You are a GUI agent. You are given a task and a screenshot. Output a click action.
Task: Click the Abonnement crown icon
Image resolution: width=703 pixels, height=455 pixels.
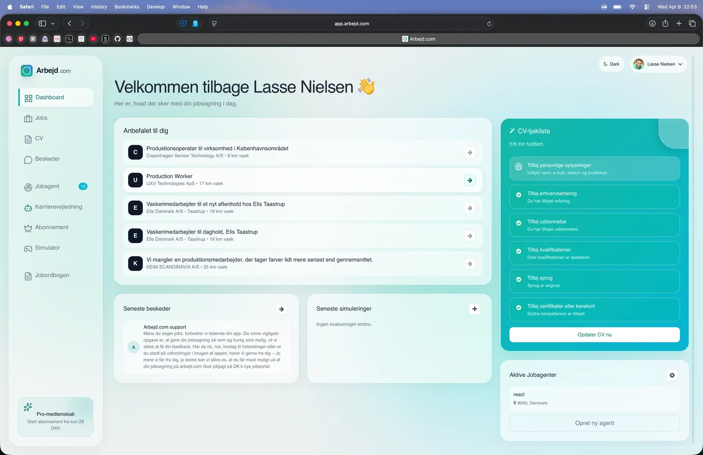pyautogui.click(x=28, y=228)
